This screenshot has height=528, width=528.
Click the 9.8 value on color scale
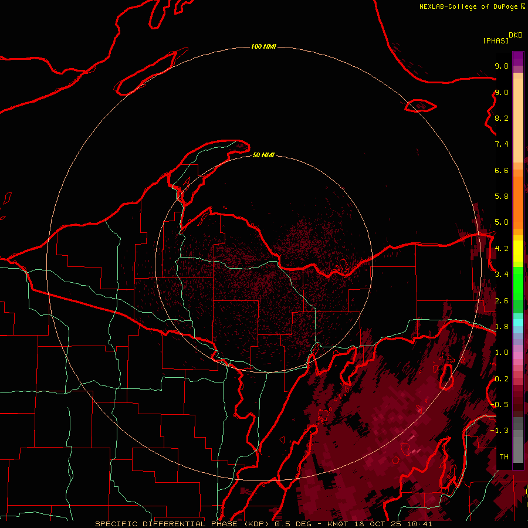pos(502,66)
